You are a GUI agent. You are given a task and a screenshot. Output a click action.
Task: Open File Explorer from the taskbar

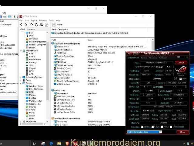59,143
